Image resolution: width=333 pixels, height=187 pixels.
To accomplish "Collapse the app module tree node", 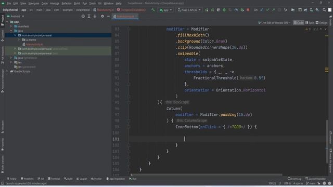I will (7, 22).
